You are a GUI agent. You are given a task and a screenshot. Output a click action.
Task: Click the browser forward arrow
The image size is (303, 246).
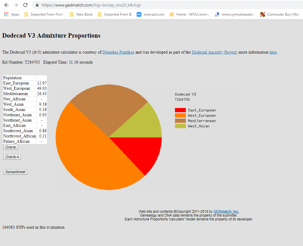(x=16, y=5)
